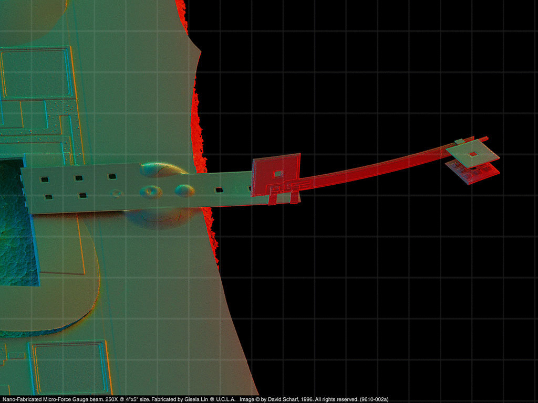
Task: Click the "Fabricated by Gisela Lin @ U.C.L.A." text
Action: [193, 399]
